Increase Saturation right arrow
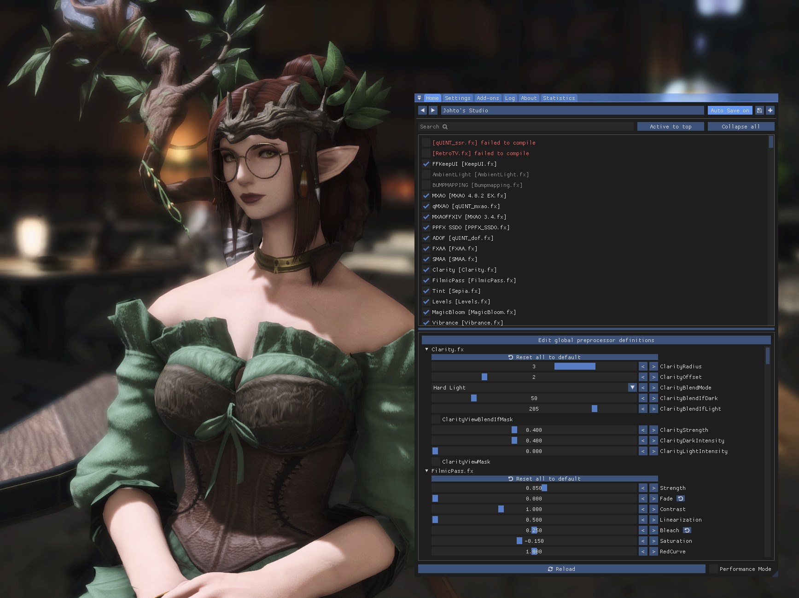799x598 pixels. [x=653, y=541]
